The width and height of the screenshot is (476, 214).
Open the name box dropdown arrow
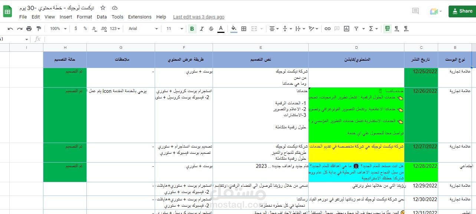27,40
